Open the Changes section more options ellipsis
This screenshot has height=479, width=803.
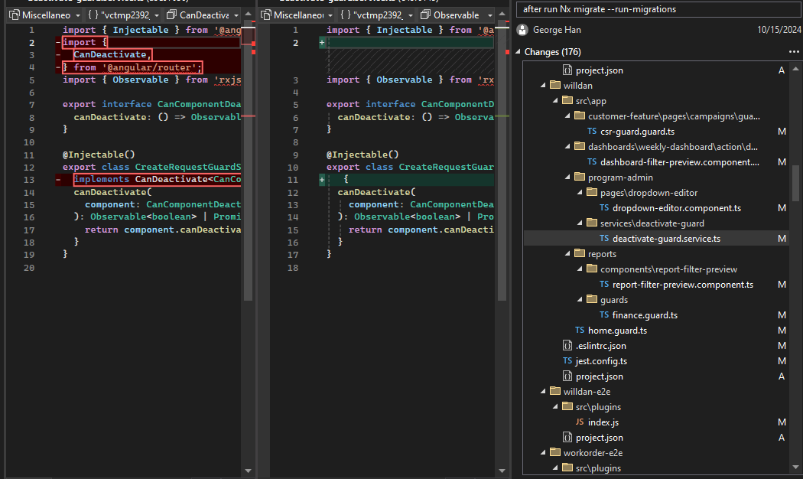(x=793, y=52)
